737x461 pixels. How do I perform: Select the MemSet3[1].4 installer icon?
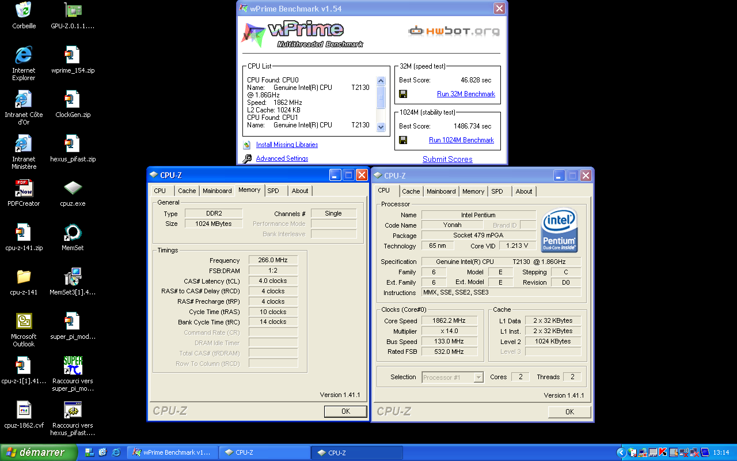coord(73,277)
